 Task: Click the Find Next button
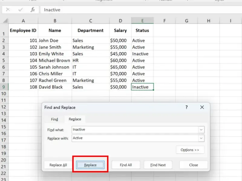(x=158, y=165)
